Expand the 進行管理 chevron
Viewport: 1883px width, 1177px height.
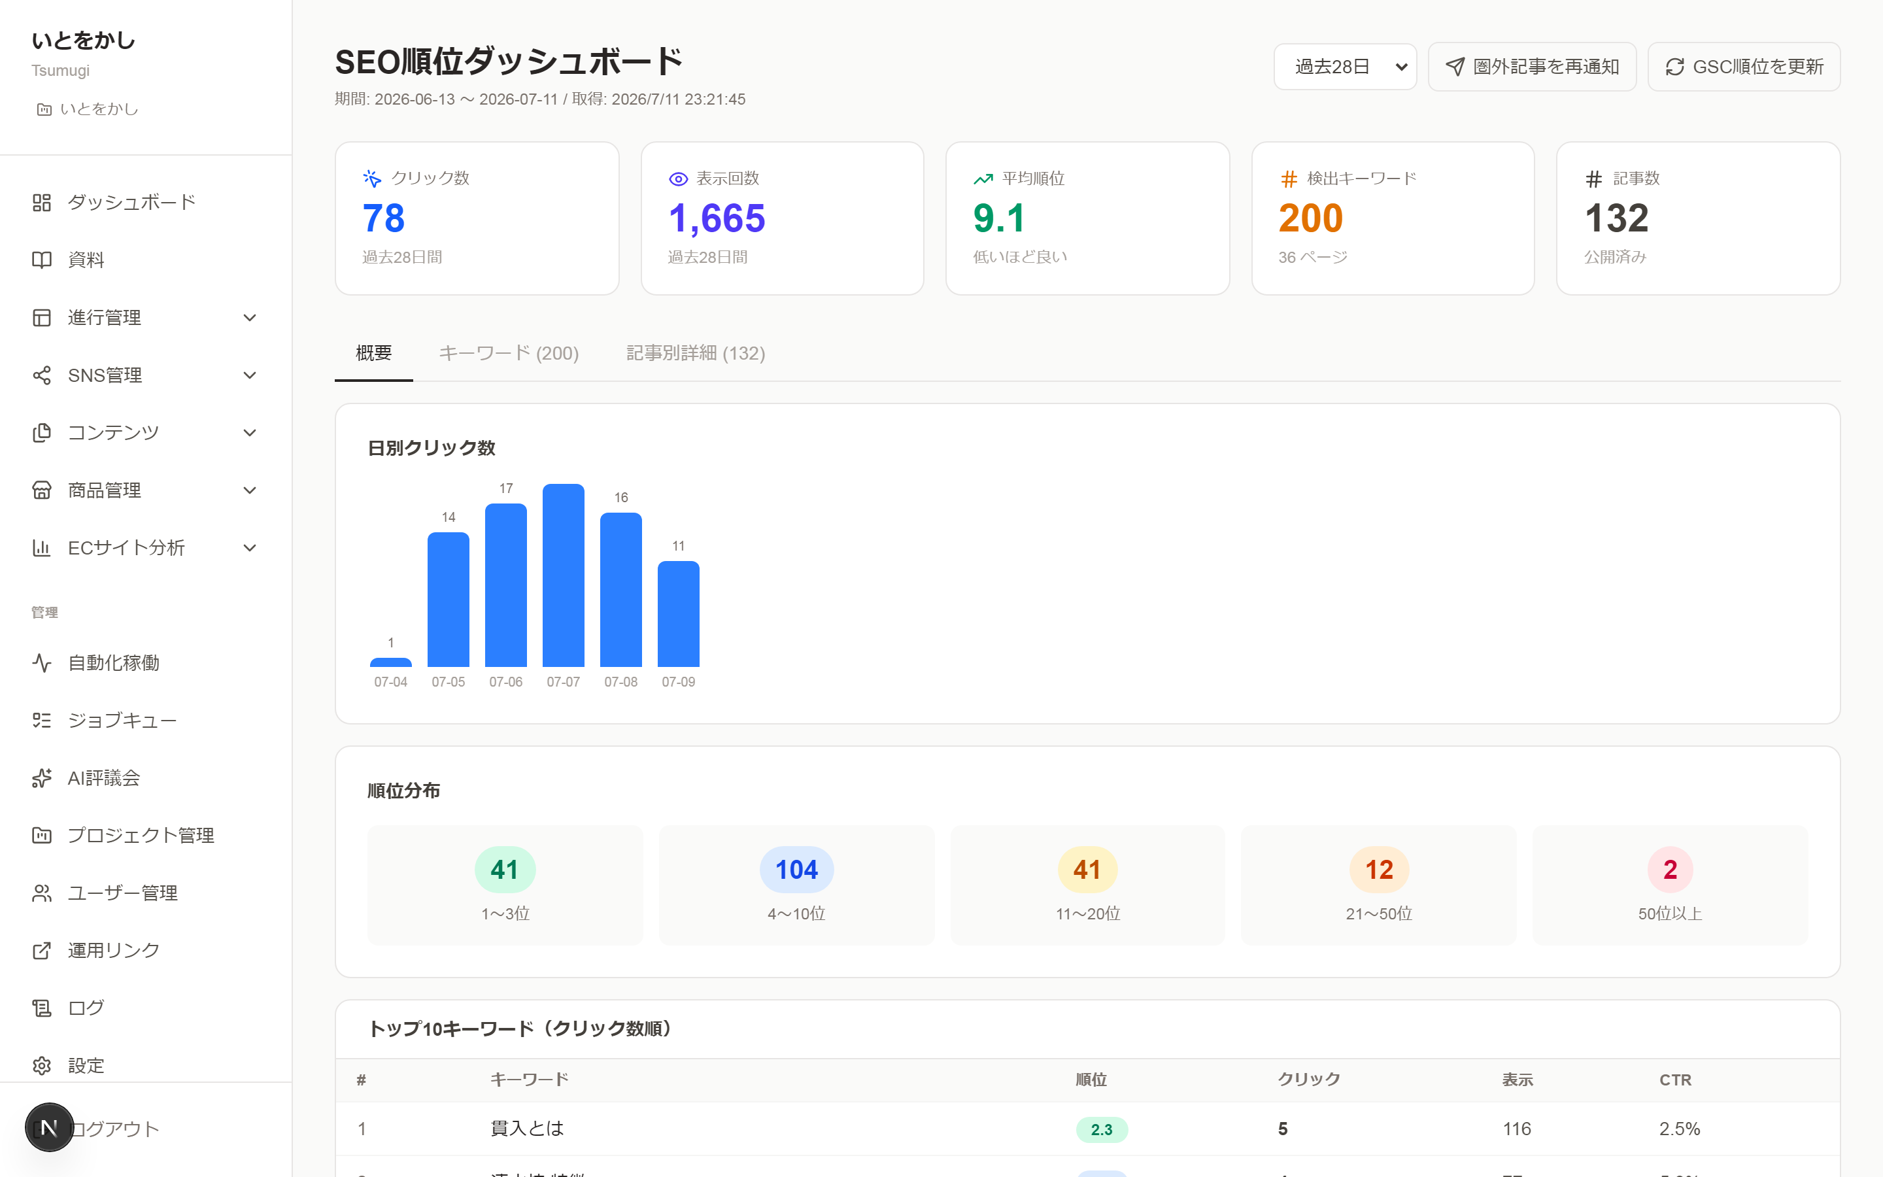click(x=250, y=318)
